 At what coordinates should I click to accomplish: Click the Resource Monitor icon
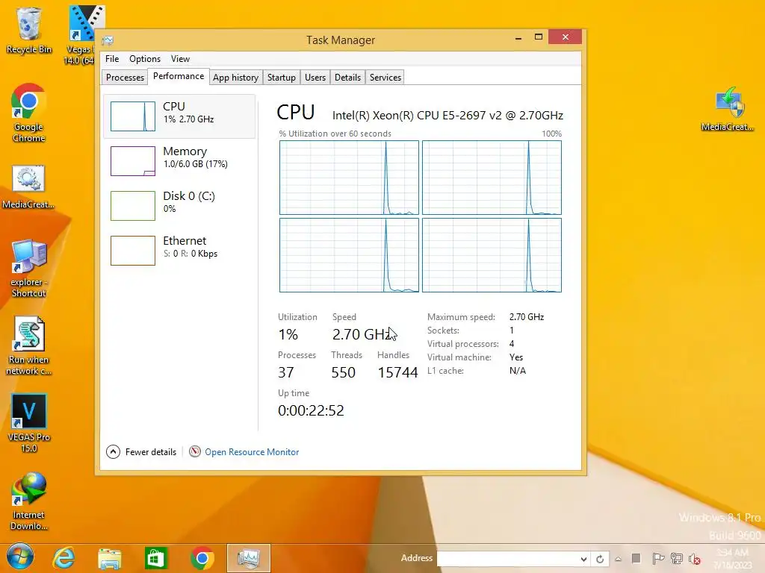point(195,451)
